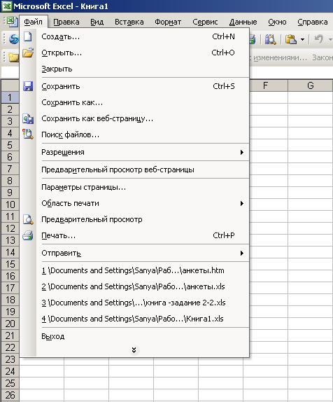333x402 pixels.
Task: Open the Вид menu
Action: point(97,22)
